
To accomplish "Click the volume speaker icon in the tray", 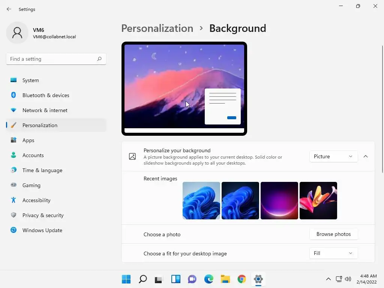I will tap(348, 279).
